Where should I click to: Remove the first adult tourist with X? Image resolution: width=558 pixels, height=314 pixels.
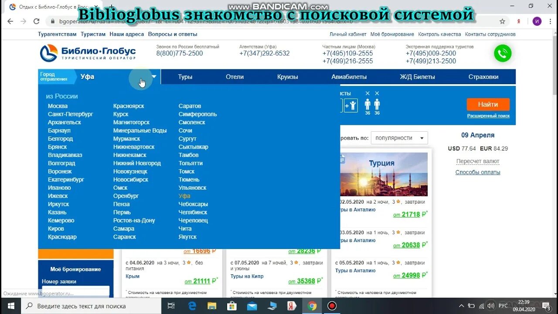367,93
